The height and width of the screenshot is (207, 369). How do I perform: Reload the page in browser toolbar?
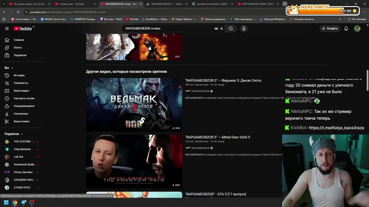pyautogui.click(x=18, y=12)
